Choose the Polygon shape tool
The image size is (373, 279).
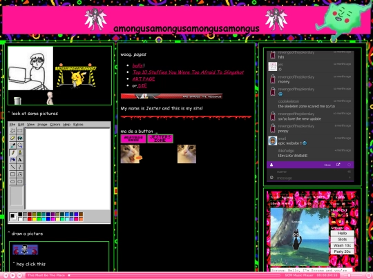(x=20, y=174)
